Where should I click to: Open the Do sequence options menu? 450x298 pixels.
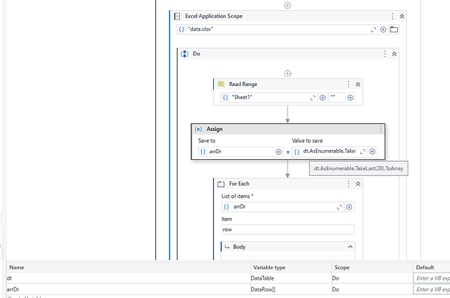pos(385,53)
